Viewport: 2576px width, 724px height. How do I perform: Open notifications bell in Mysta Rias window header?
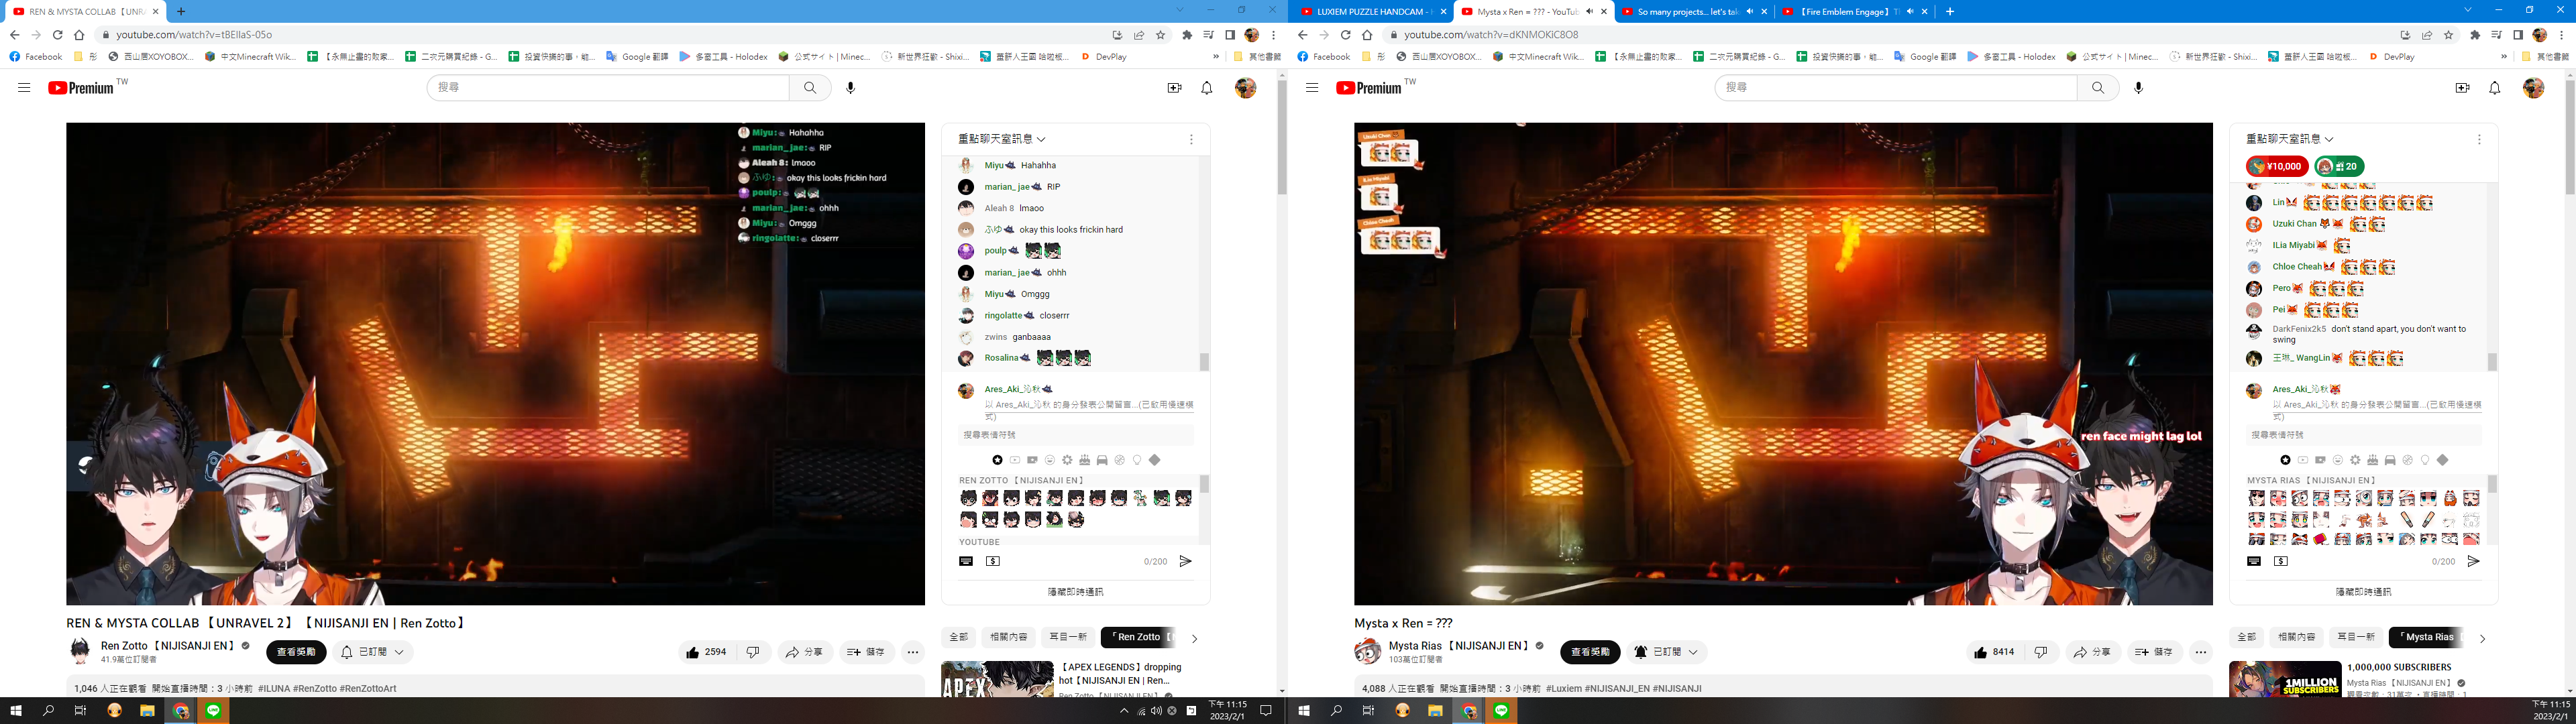pos(2494,88)
